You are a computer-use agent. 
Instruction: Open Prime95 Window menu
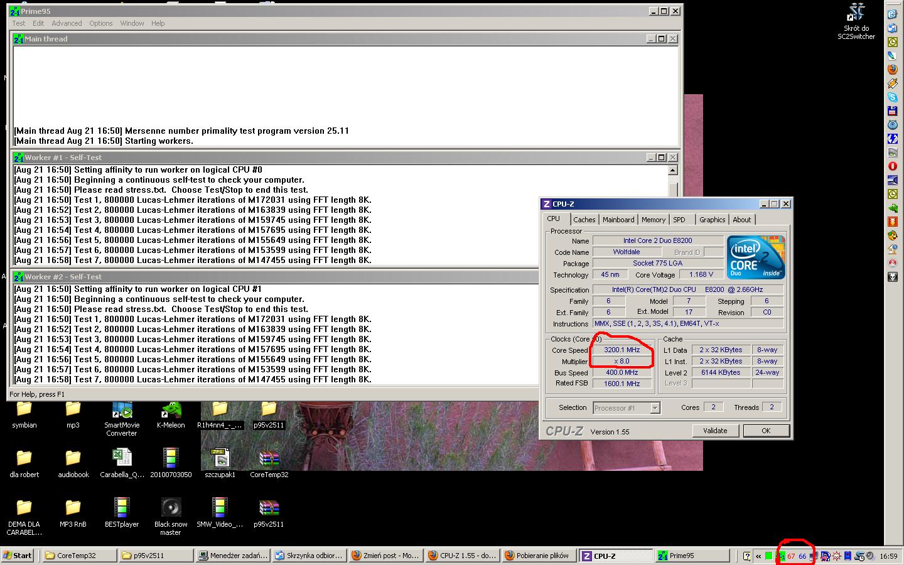click(x=132, y=23)
